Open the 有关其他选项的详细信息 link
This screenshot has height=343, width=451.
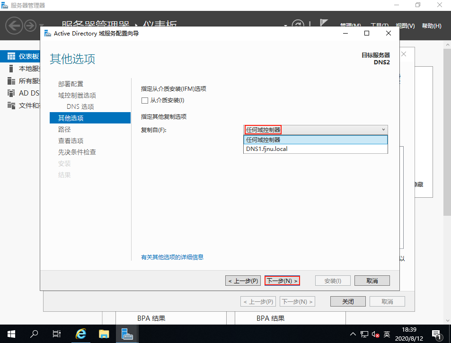[172, 257]
